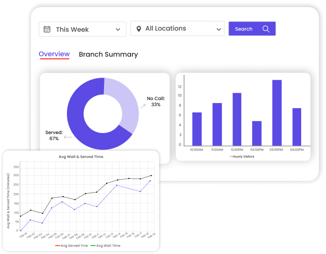Screen dimensions: 326x254
Task: Click the location pin icon
Action: [139, 29]
